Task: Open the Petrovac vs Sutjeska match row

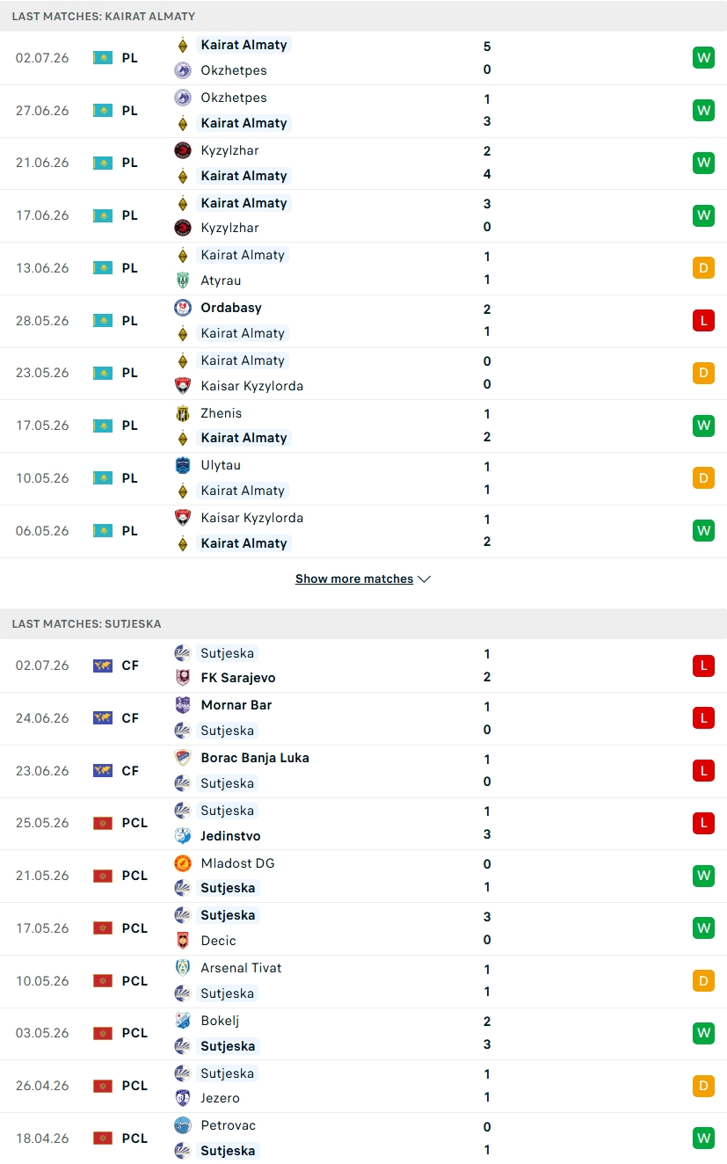Action: [363, 1139]
